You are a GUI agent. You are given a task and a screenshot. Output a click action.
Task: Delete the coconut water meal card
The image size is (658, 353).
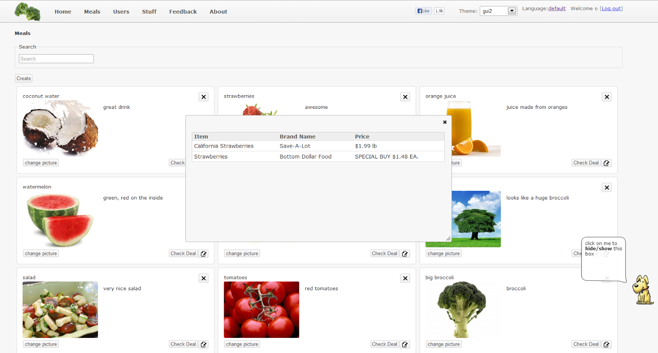[204, 97]
